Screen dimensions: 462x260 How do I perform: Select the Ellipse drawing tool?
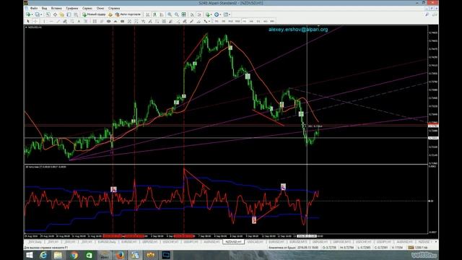tap(108, 21)
